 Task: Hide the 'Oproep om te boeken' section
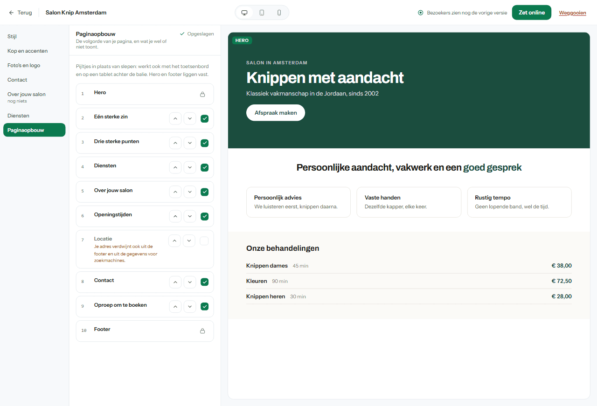pos(204,307)
